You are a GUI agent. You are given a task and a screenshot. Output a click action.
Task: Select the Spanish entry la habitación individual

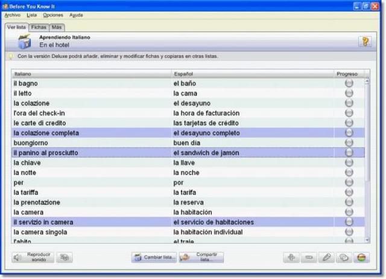(x=207, y=232)
